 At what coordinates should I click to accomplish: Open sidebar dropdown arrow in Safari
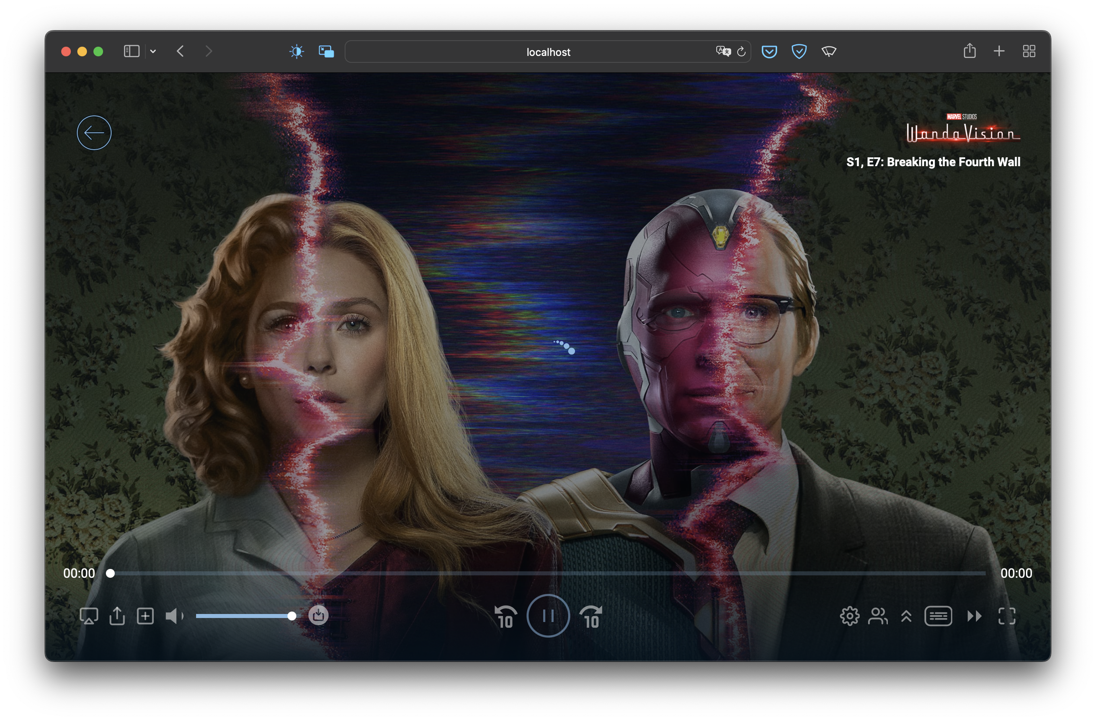coord(153,51)
